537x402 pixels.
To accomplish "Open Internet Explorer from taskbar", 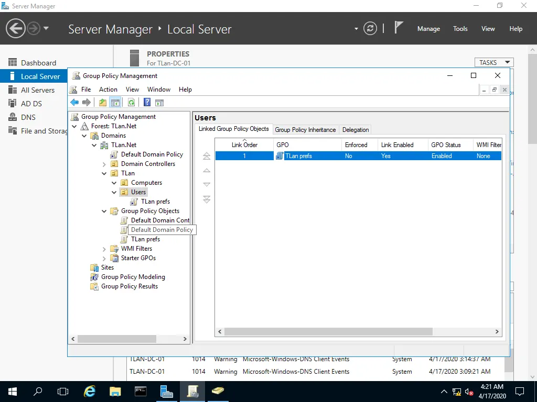I will 90,392.
